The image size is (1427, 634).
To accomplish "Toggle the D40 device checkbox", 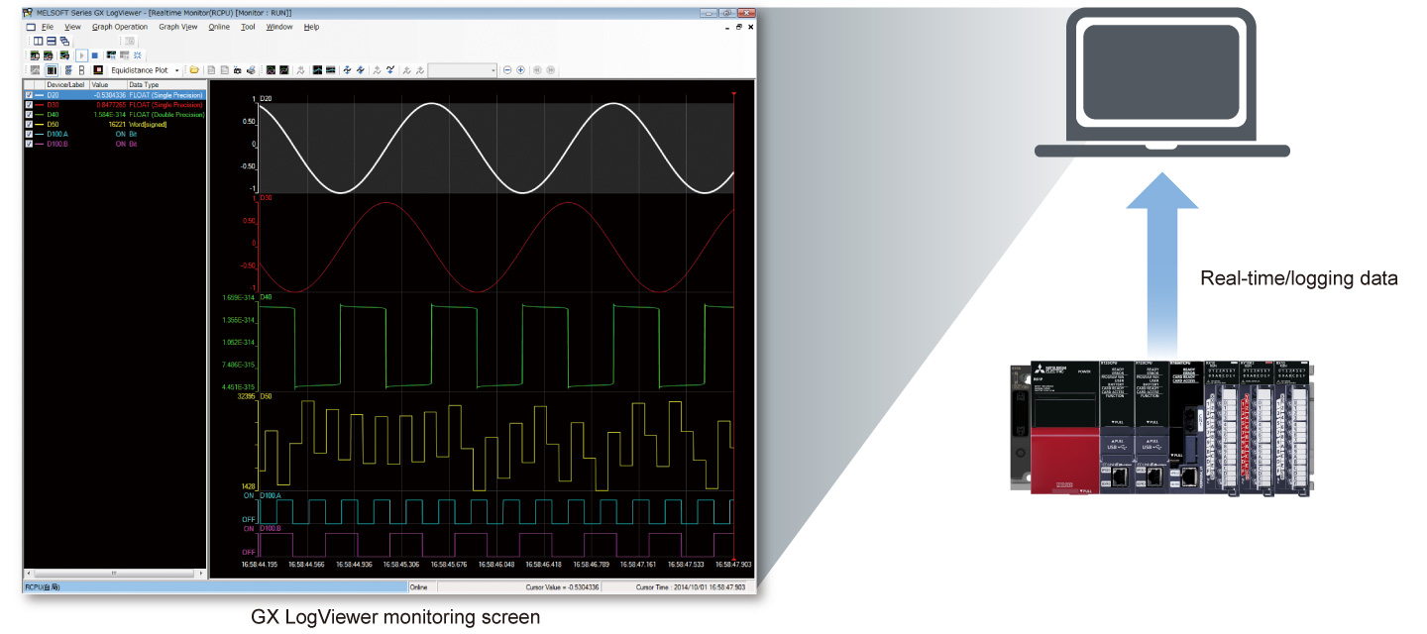I will (x=30, y=115).
